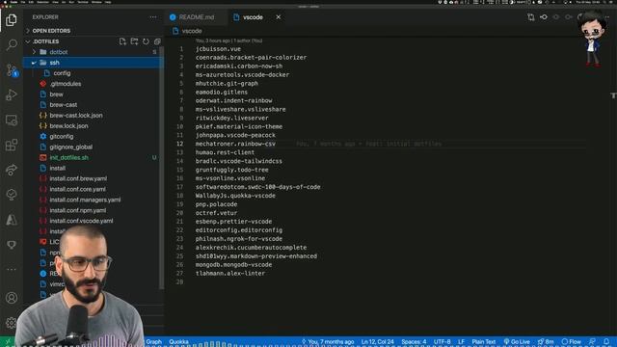Switch to the README.md tab
The image size is (617, 347).
pos(196,17)
